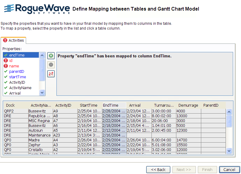The height and width of the screenshot is (174, 241).
Task: Select the parentID property in list
Action: coord(16,72)
